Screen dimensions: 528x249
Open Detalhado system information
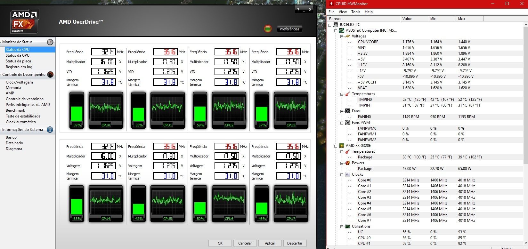(x=14, y=143)
